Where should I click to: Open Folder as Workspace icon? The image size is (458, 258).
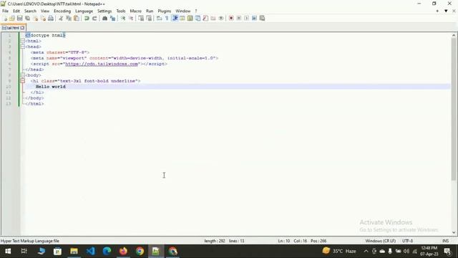pyautogui.click(x=213, y=18)
